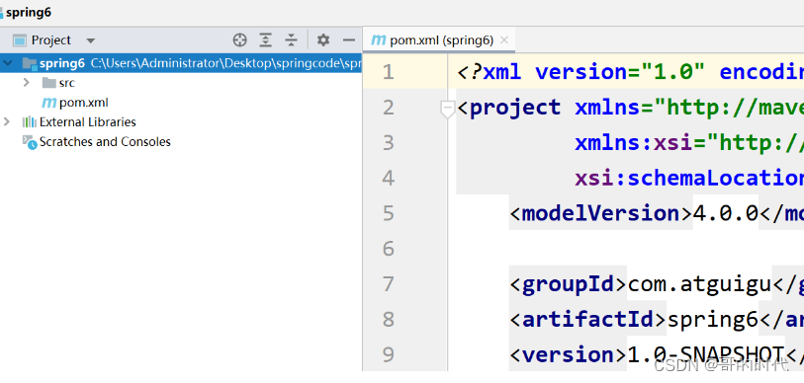Collapse the spring6 root node
Viewport: 804px width, 383px height.
(x=7, y=63)
